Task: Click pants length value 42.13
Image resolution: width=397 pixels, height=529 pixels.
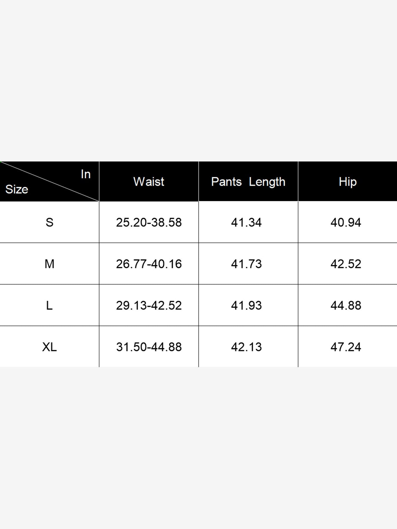Action: pos(246,347)
